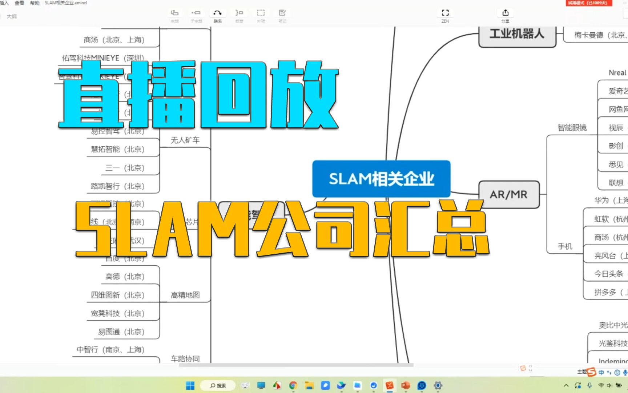Show hidden system tray icons
Viewport: 628px width, 393px height.
tap(566, 385)
